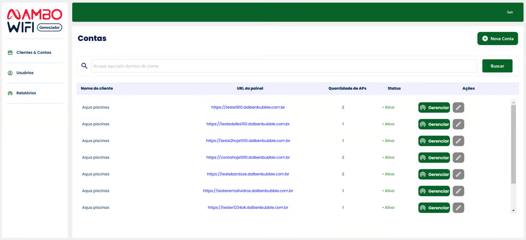Viewport: 526px width, 240px height.
Task: Open the Usuários sidebar section
Action: 25,73
